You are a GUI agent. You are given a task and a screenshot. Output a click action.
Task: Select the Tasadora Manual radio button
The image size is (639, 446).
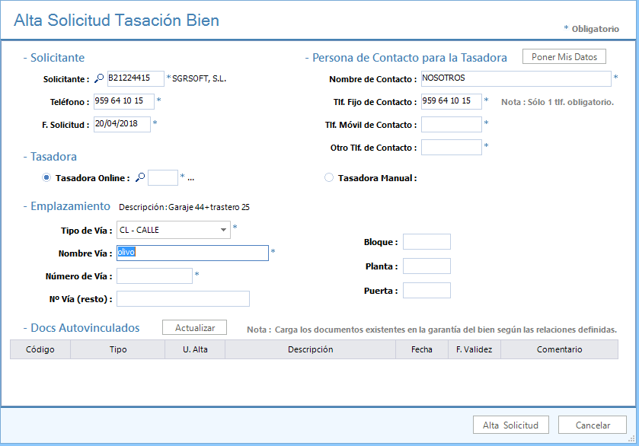[x=329, y=177]
